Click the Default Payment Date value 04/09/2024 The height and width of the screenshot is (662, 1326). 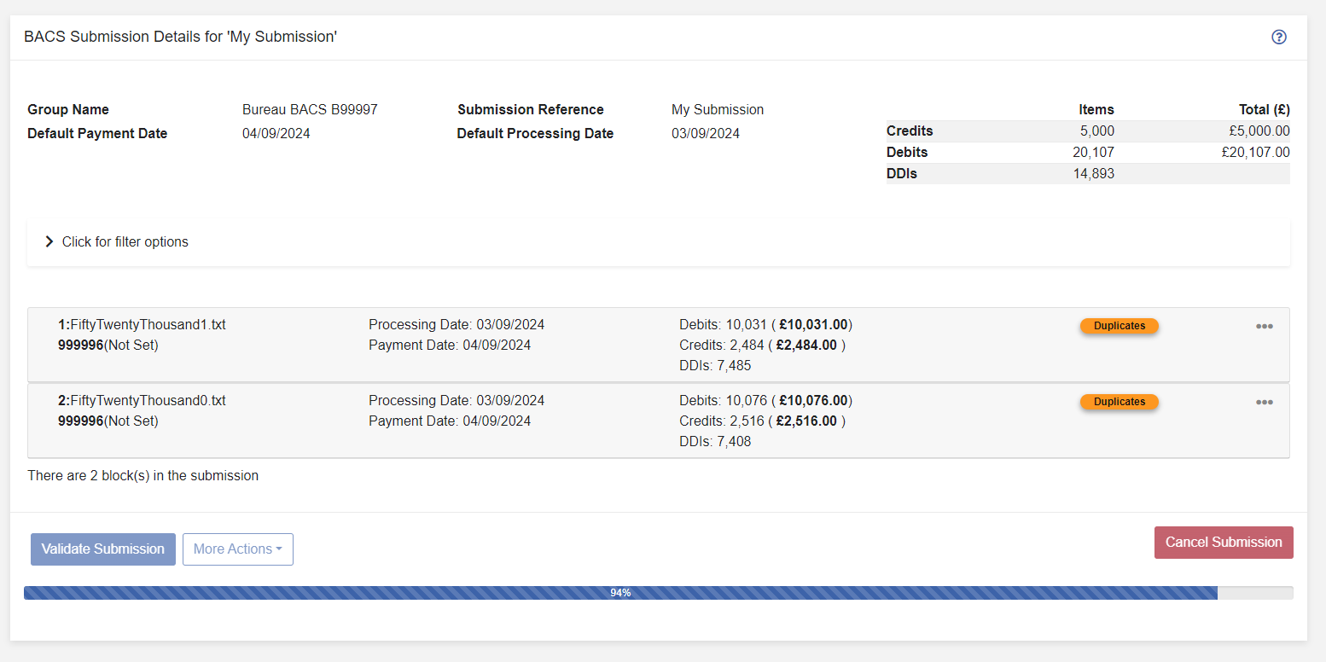pos(276,134)
